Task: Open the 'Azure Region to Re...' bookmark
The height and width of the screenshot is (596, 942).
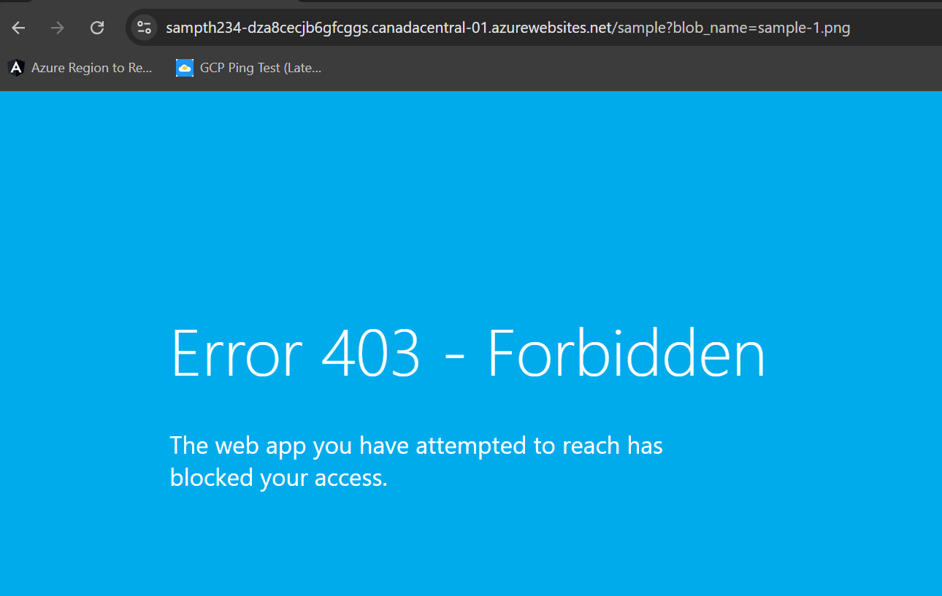Action: pyautogui.click(x=91, y=67)
